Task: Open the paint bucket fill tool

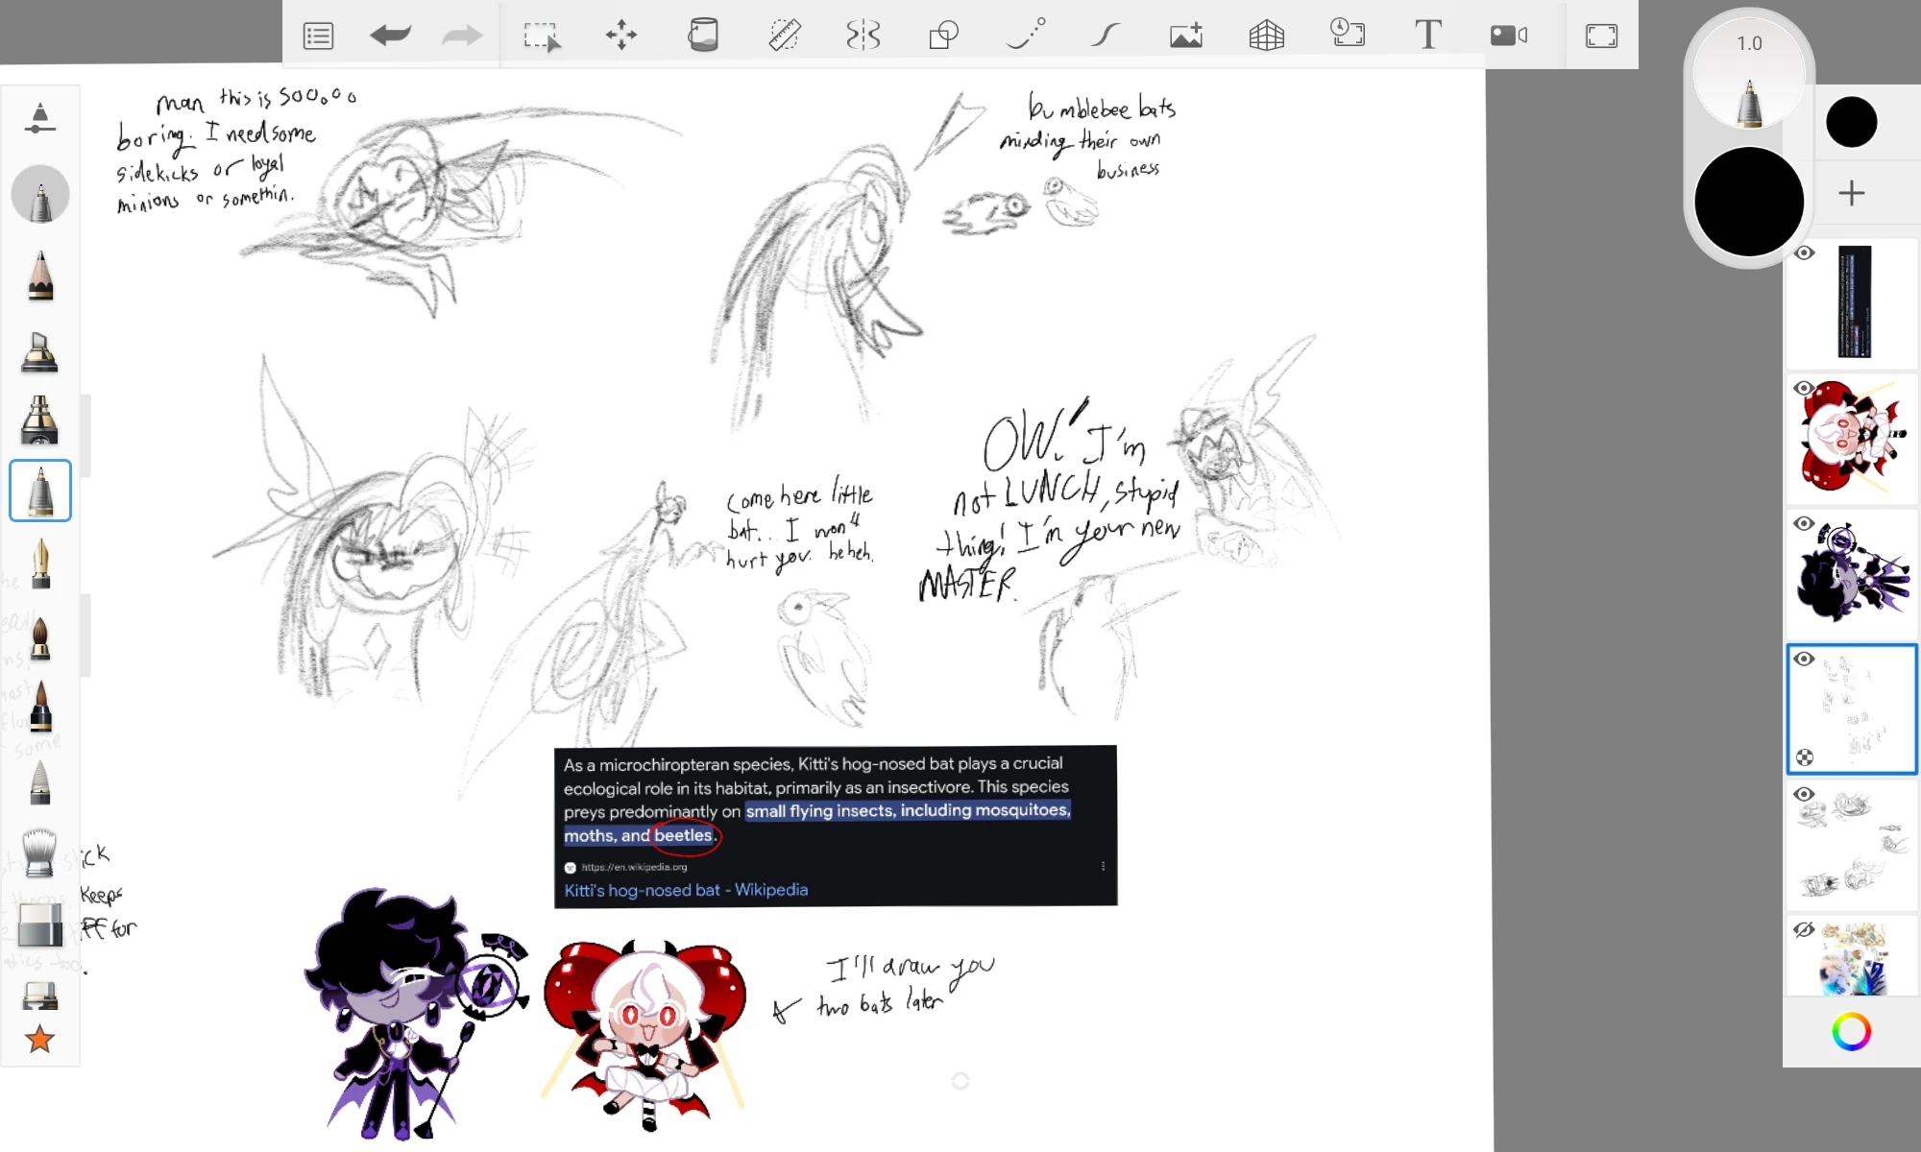Action: pos(704,36)
